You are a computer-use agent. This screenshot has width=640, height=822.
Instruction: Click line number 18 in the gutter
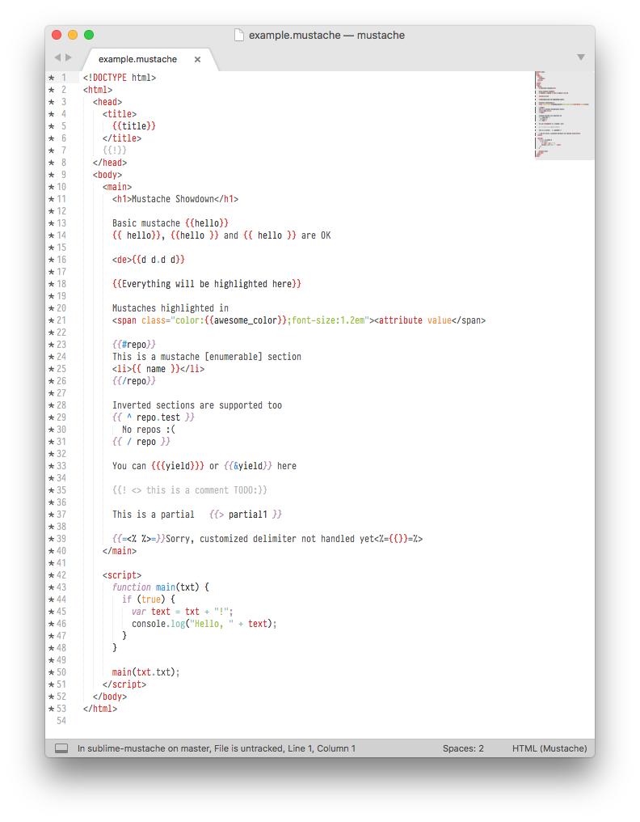[61, 284]
